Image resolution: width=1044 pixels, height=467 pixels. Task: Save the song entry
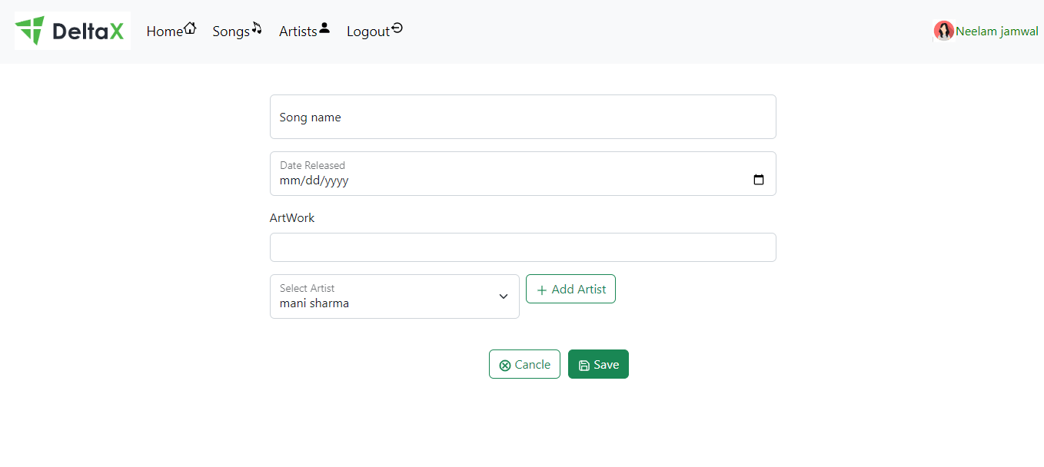[598, 363]
